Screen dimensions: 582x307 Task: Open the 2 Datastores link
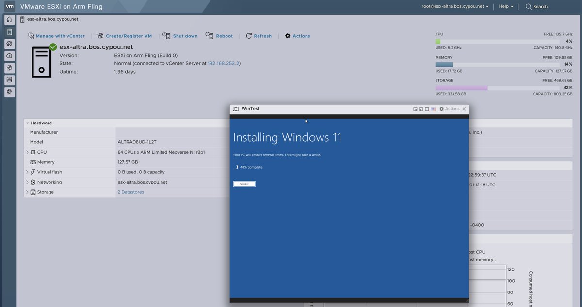130,192
